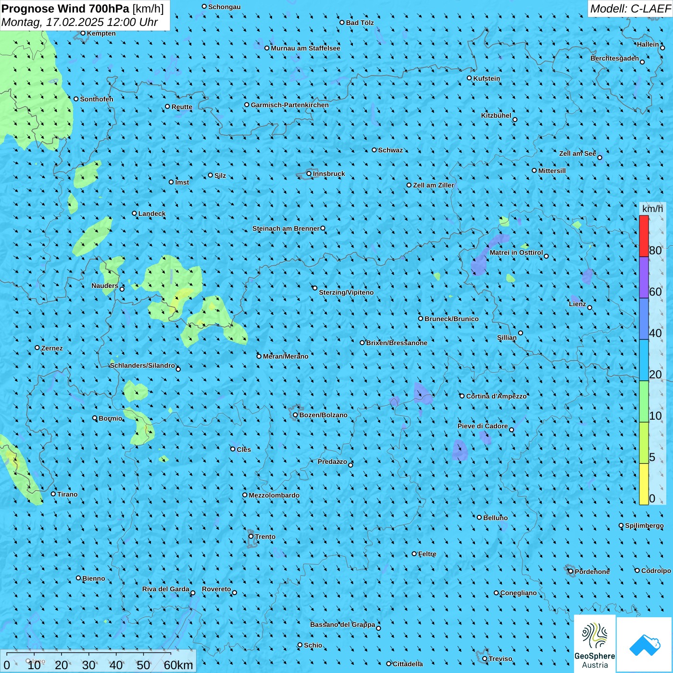
Task: Click the 'Treviso' label
Action: pos(500,659)
